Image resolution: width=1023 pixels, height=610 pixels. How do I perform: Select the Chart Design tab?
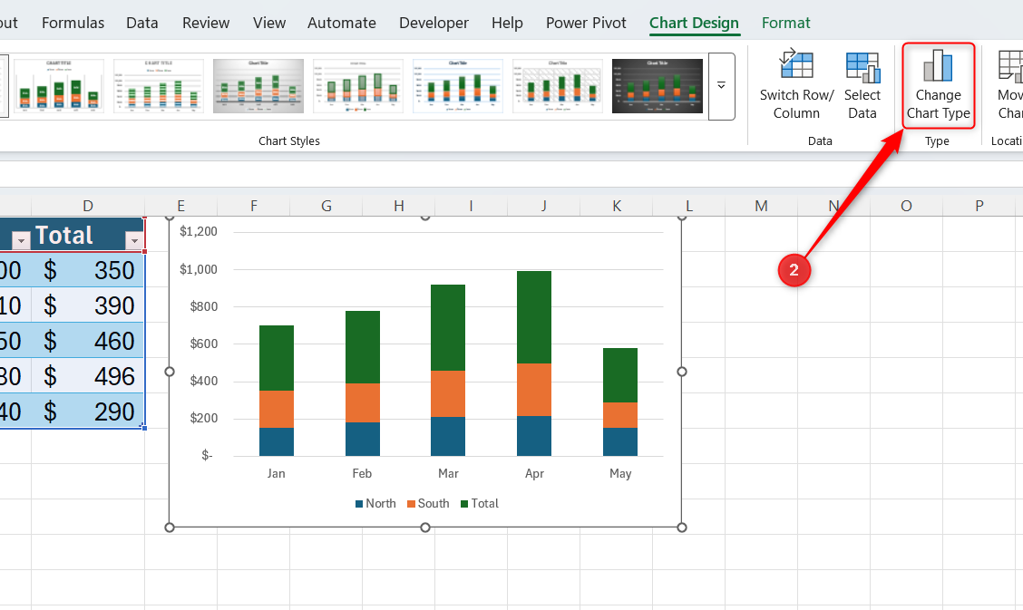[x=694, y=23]
